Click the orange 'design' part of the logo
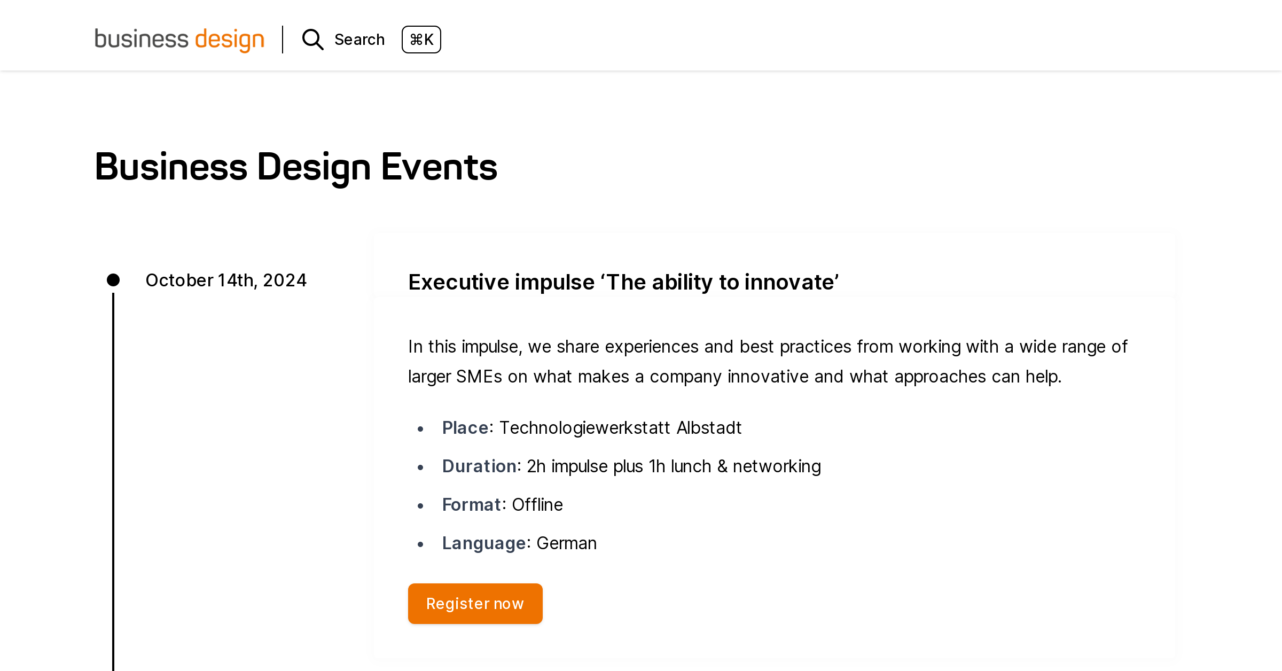1282x671 pixels. 231,39
